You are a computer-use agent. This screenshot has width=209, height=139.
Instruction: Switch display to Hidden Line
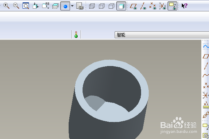tap(102, 6)
